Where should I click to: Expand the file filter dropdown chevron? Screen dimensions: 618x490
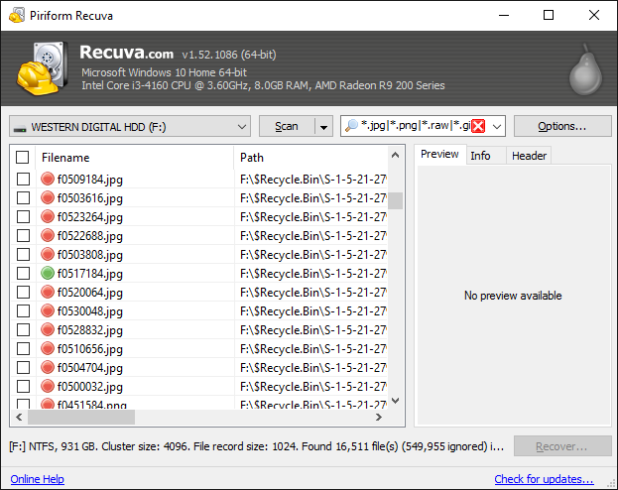click(x=497, y=127)
